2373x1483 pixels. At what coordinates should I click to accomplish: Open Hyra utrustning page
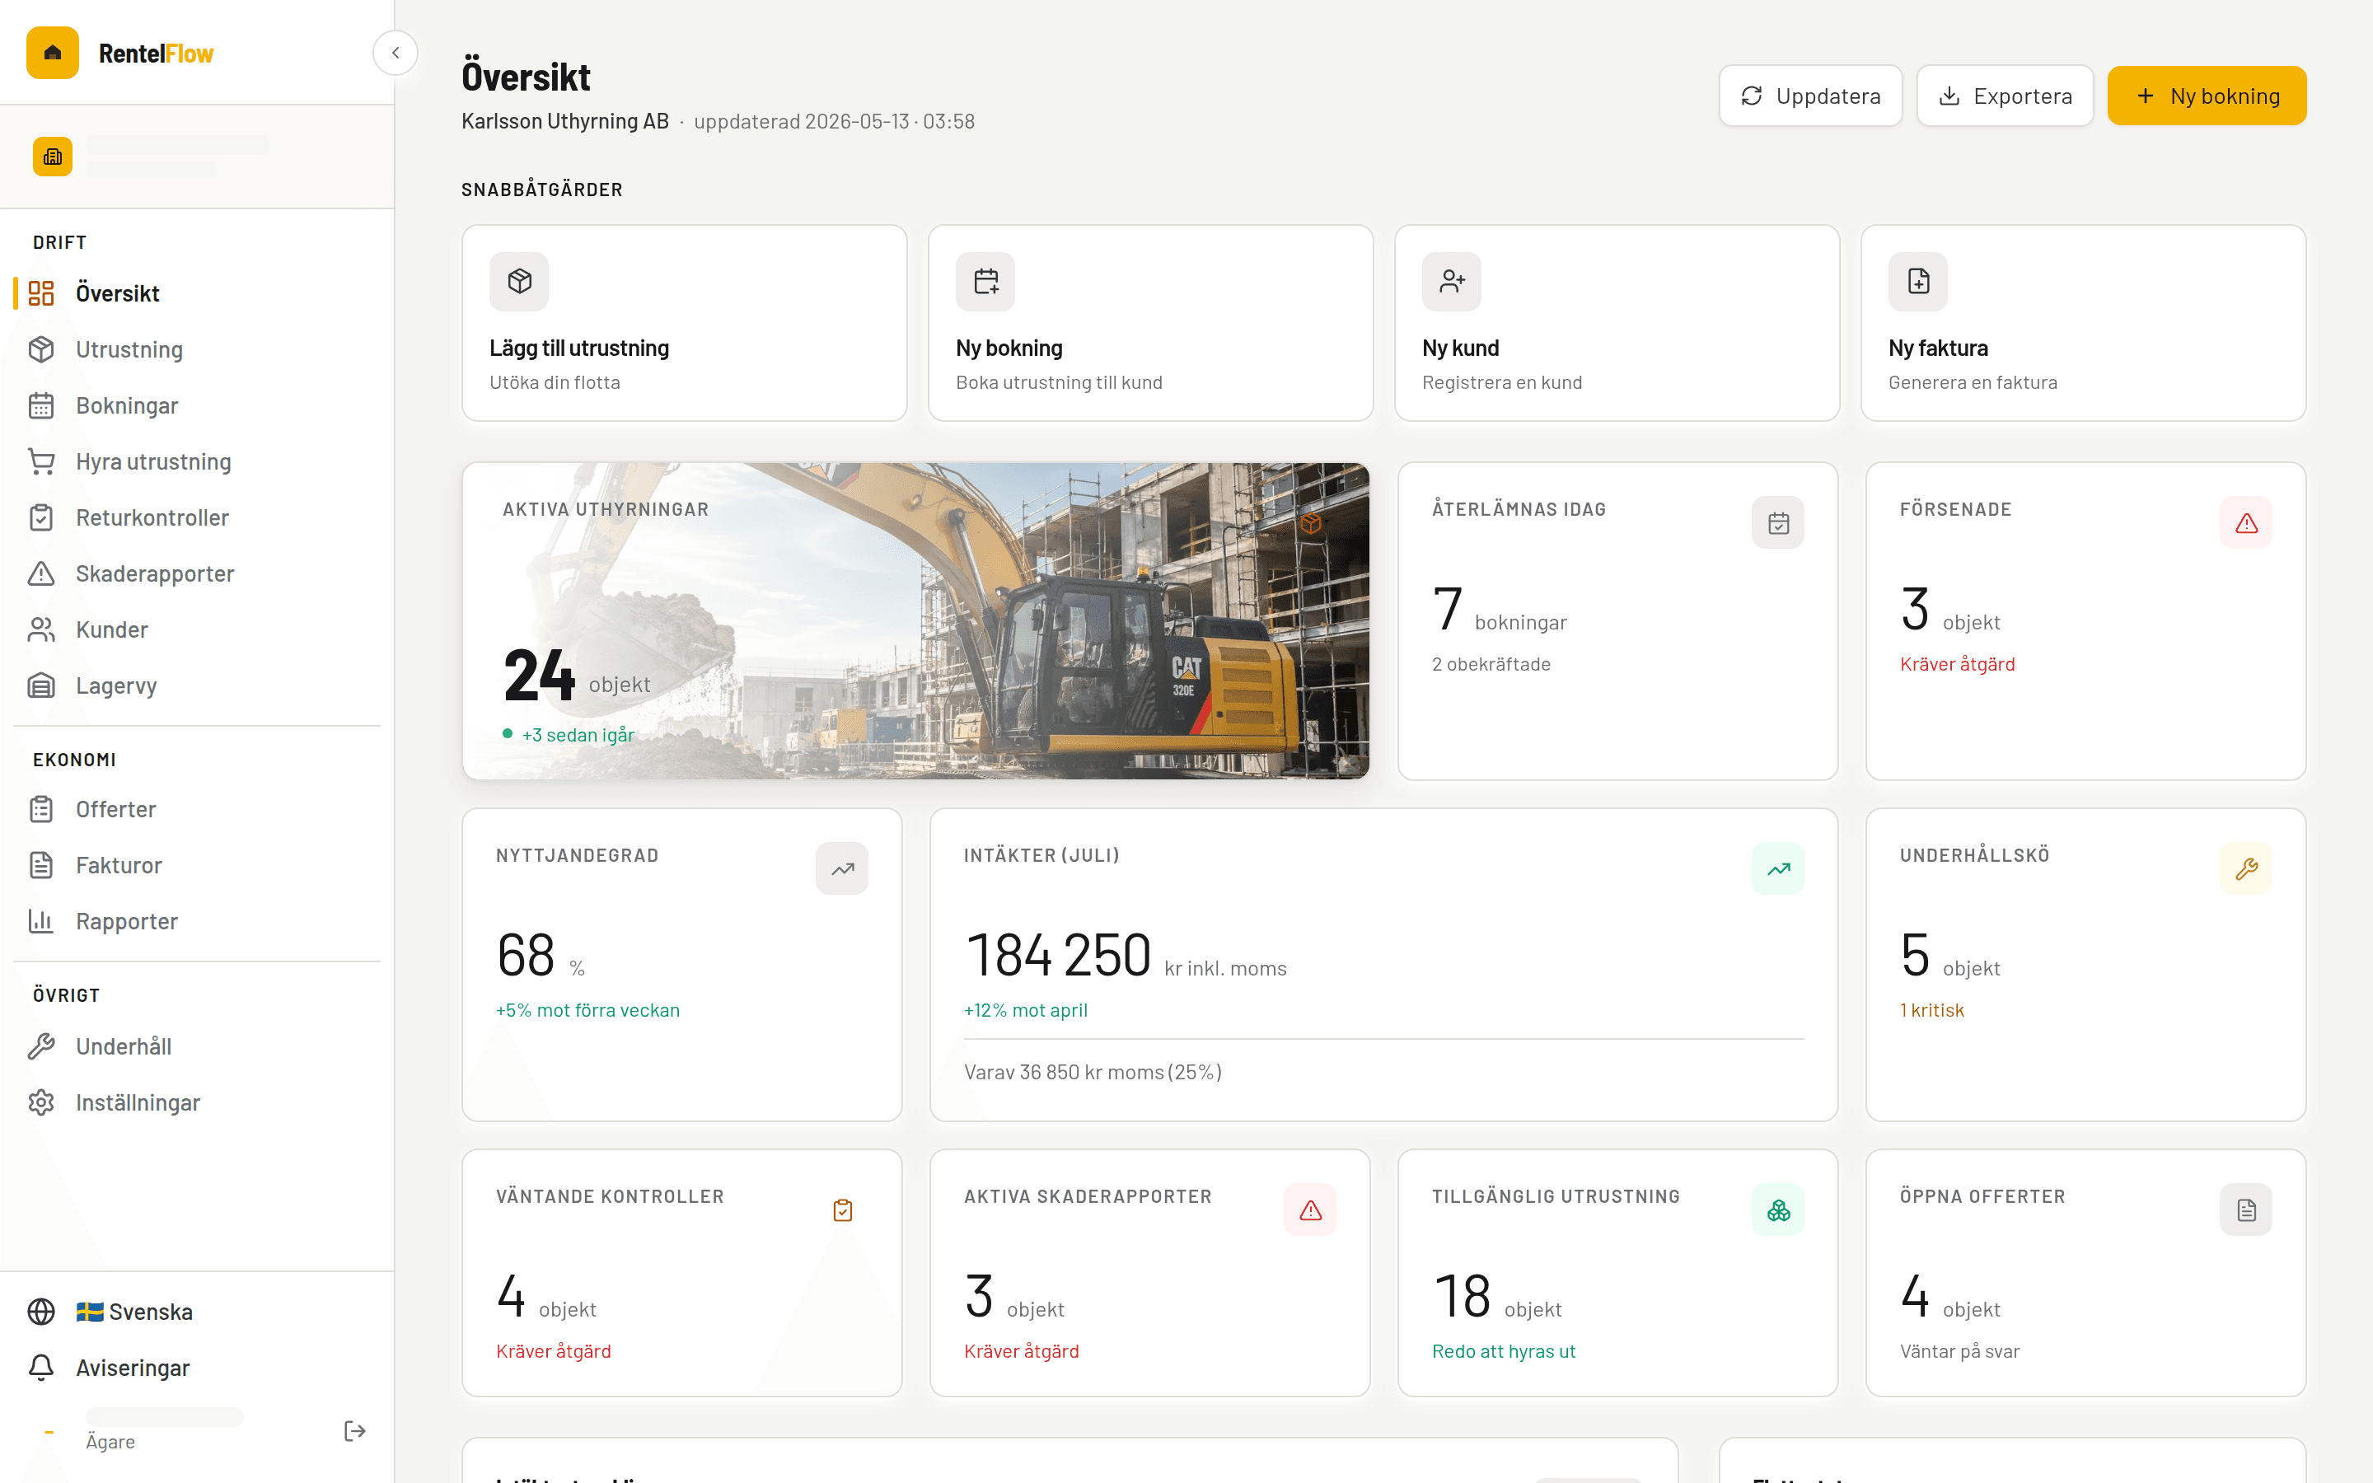[x=197, y=461]
